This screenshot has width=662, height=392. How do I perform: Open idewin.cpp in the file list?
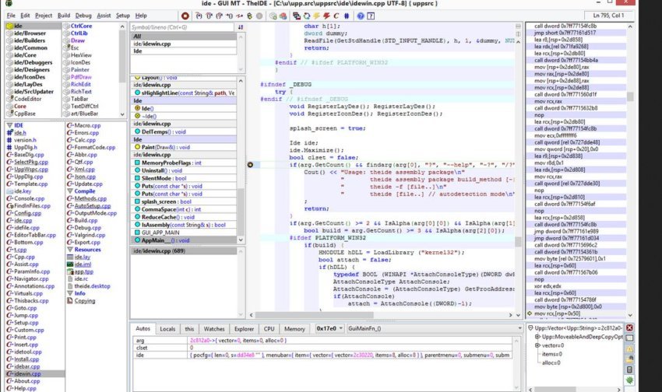28,374
